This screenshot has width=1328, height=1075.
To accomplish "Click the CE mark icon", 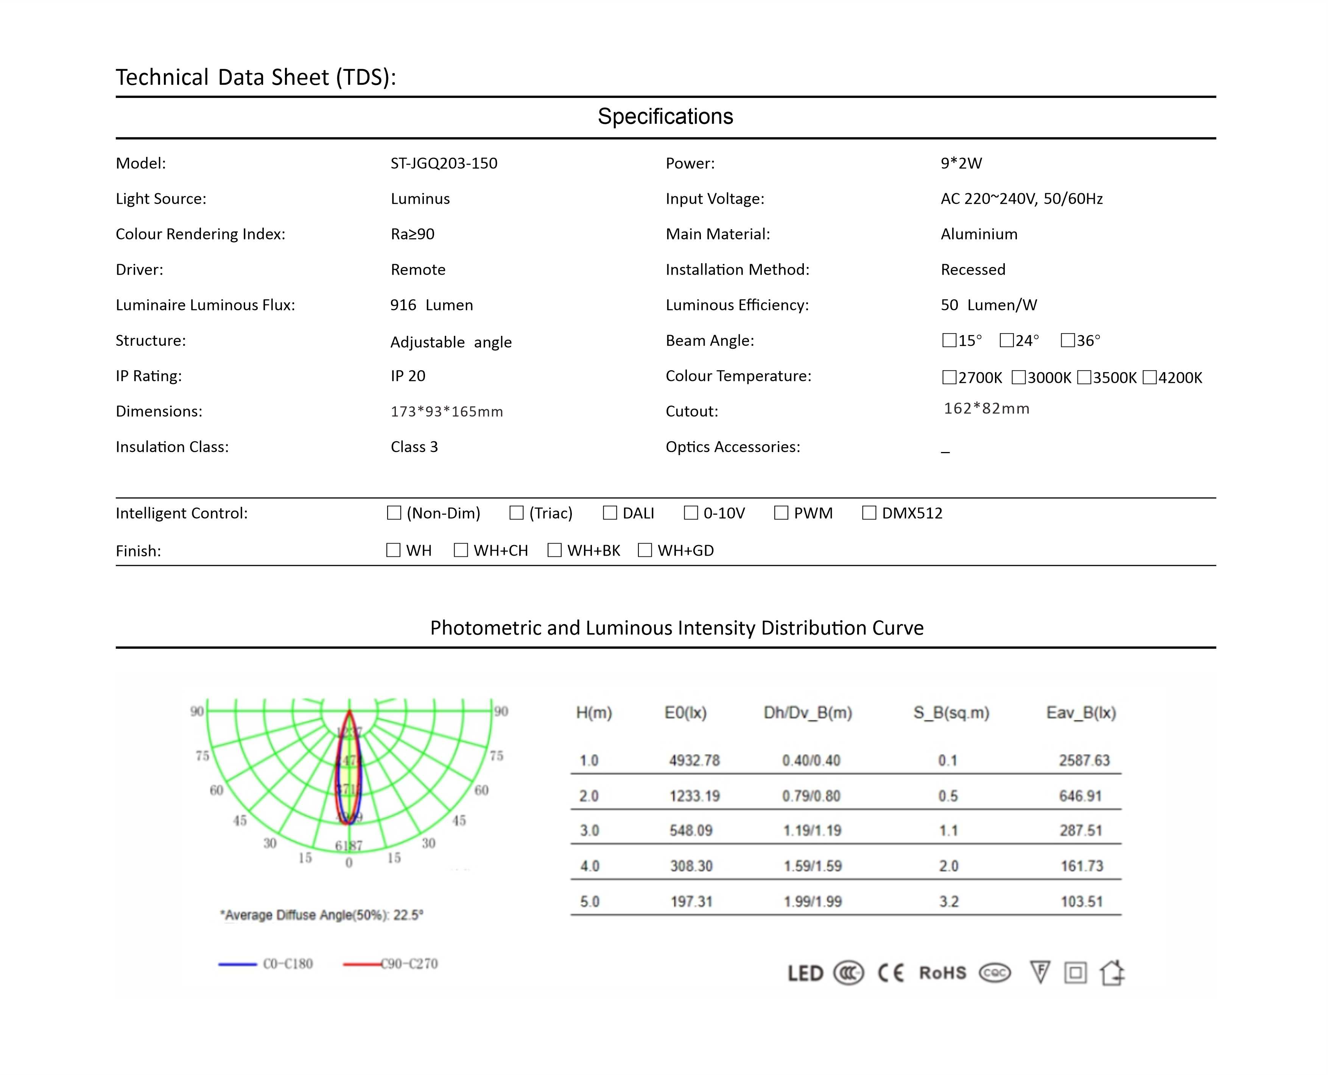I will (x=891, y=974).
